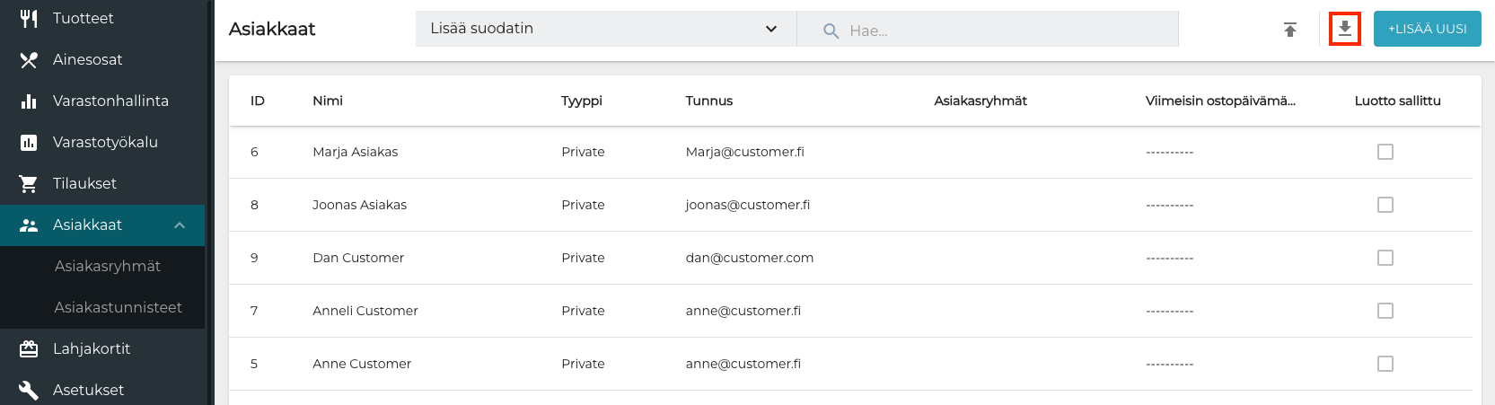Click the Ainesosat utensils icon
Image resolution: width=1495 pixels, height=405 pixels.
click(x=29, y=59)
